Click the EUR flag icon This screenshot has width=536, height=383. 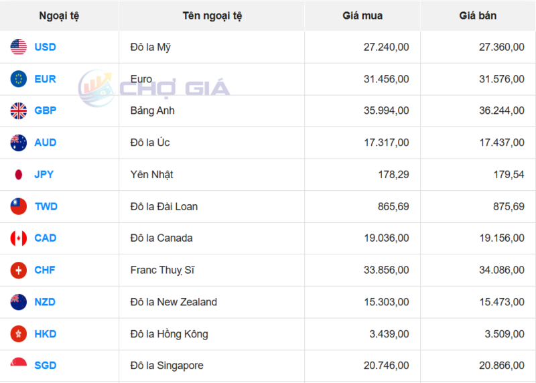click(x=19, y=79)
